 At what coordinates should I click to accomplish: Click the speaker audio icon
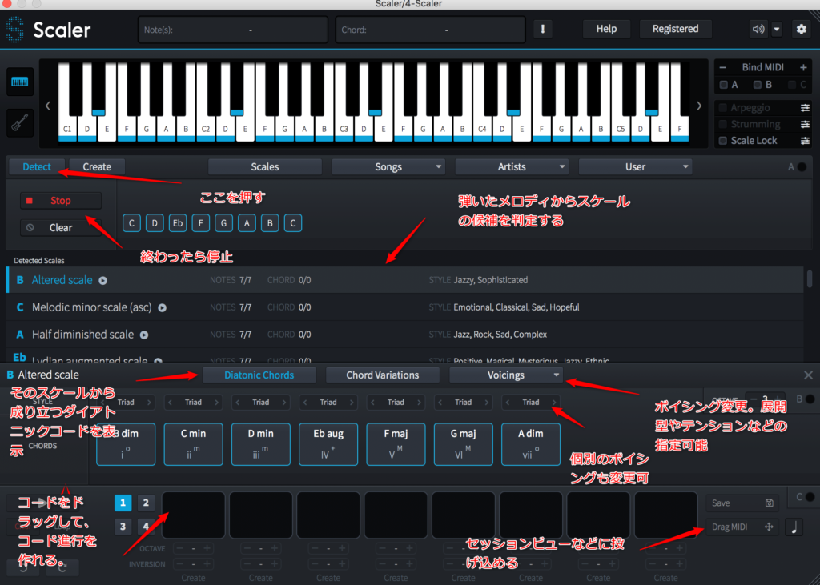[758, 29]
